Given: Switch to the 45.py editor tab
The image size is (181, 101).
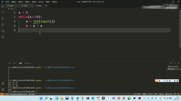Looking at the screenshot, I should coord(25,6).
